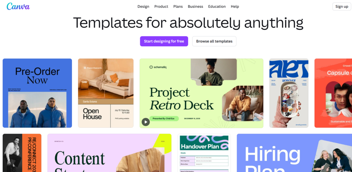Open the Design menu
Viewport: 352px width, 172px height.
click(x=143, y=7)
